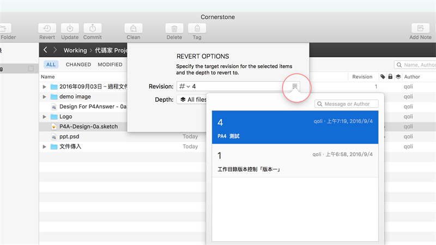Expand the demo image folder

pos(45,96)
